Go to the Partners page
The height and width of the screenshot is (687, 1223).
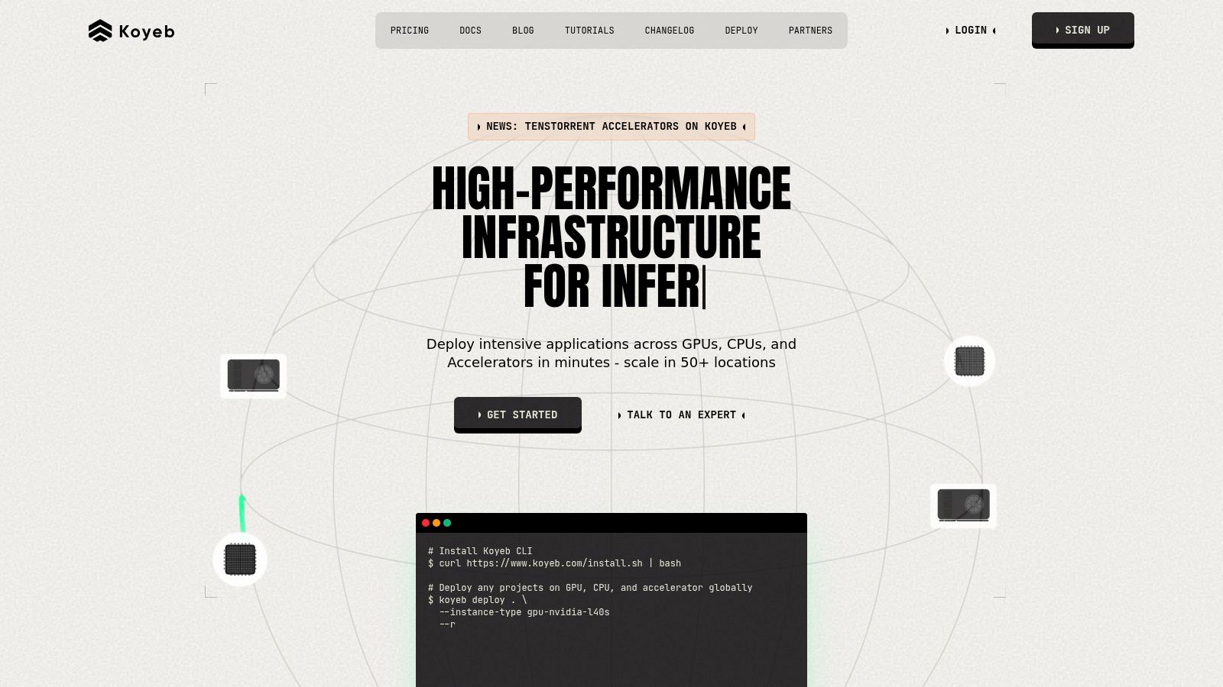pos(810,31)
